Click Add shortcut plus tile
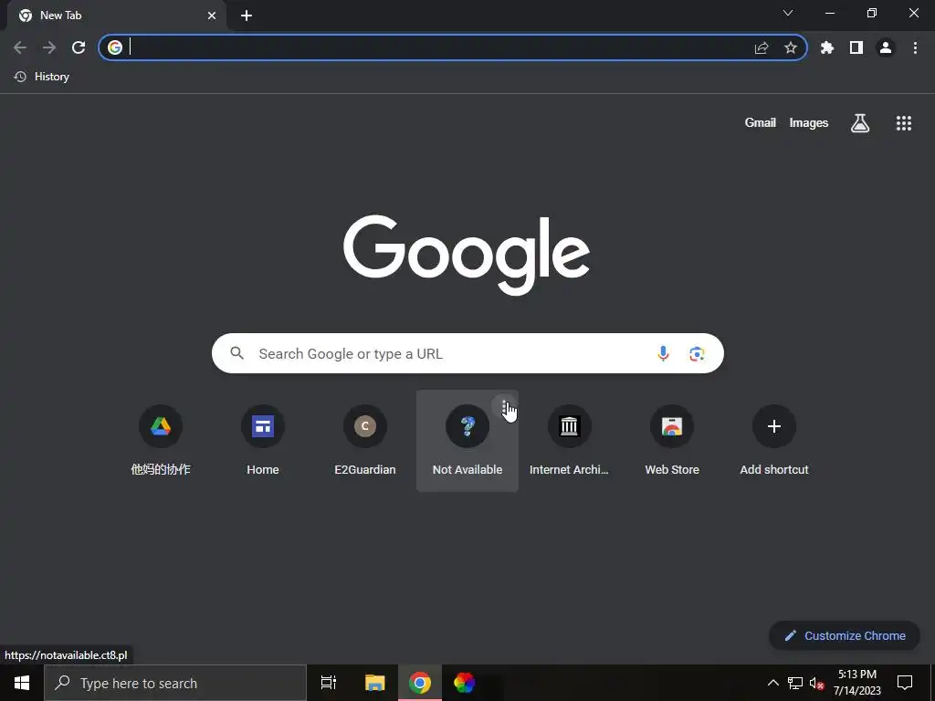This screenshot has height=701, width=935. tap(774, 441)
